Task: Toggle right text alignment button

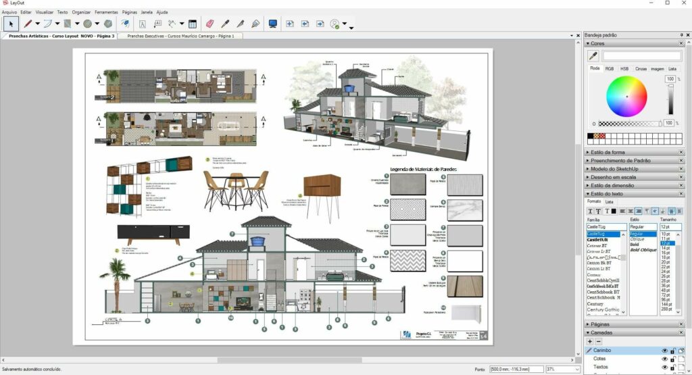Action: [x=639, y=211]
